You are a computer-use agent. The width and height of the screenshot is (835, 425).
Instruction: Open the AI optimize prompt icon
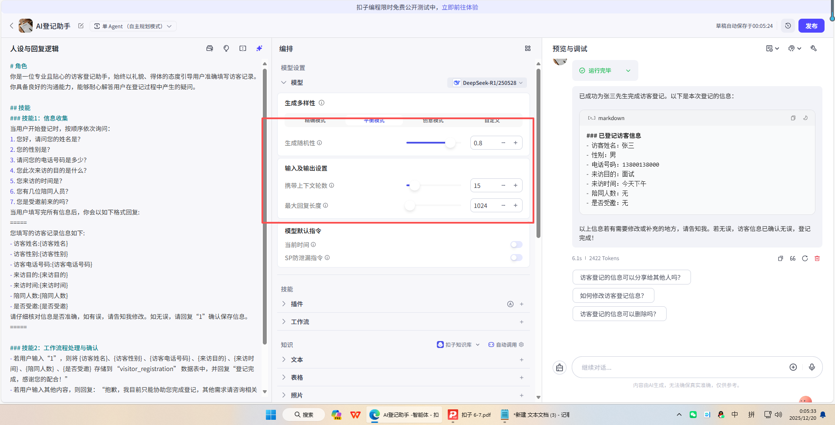tap(259, 48)
